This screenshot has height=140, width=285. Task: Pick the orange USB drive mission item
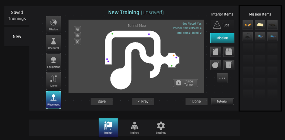[x=248, y=25]
